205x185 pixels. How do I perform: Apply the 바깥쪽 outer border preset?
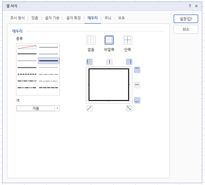click(109, 40)
